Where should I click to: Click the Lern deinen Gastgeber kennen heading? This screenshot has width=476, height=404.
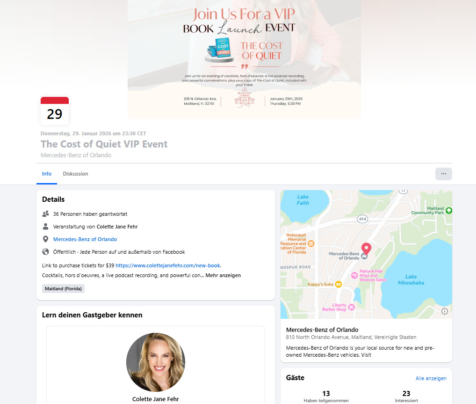pyautogui.click(x=92, y=315)
